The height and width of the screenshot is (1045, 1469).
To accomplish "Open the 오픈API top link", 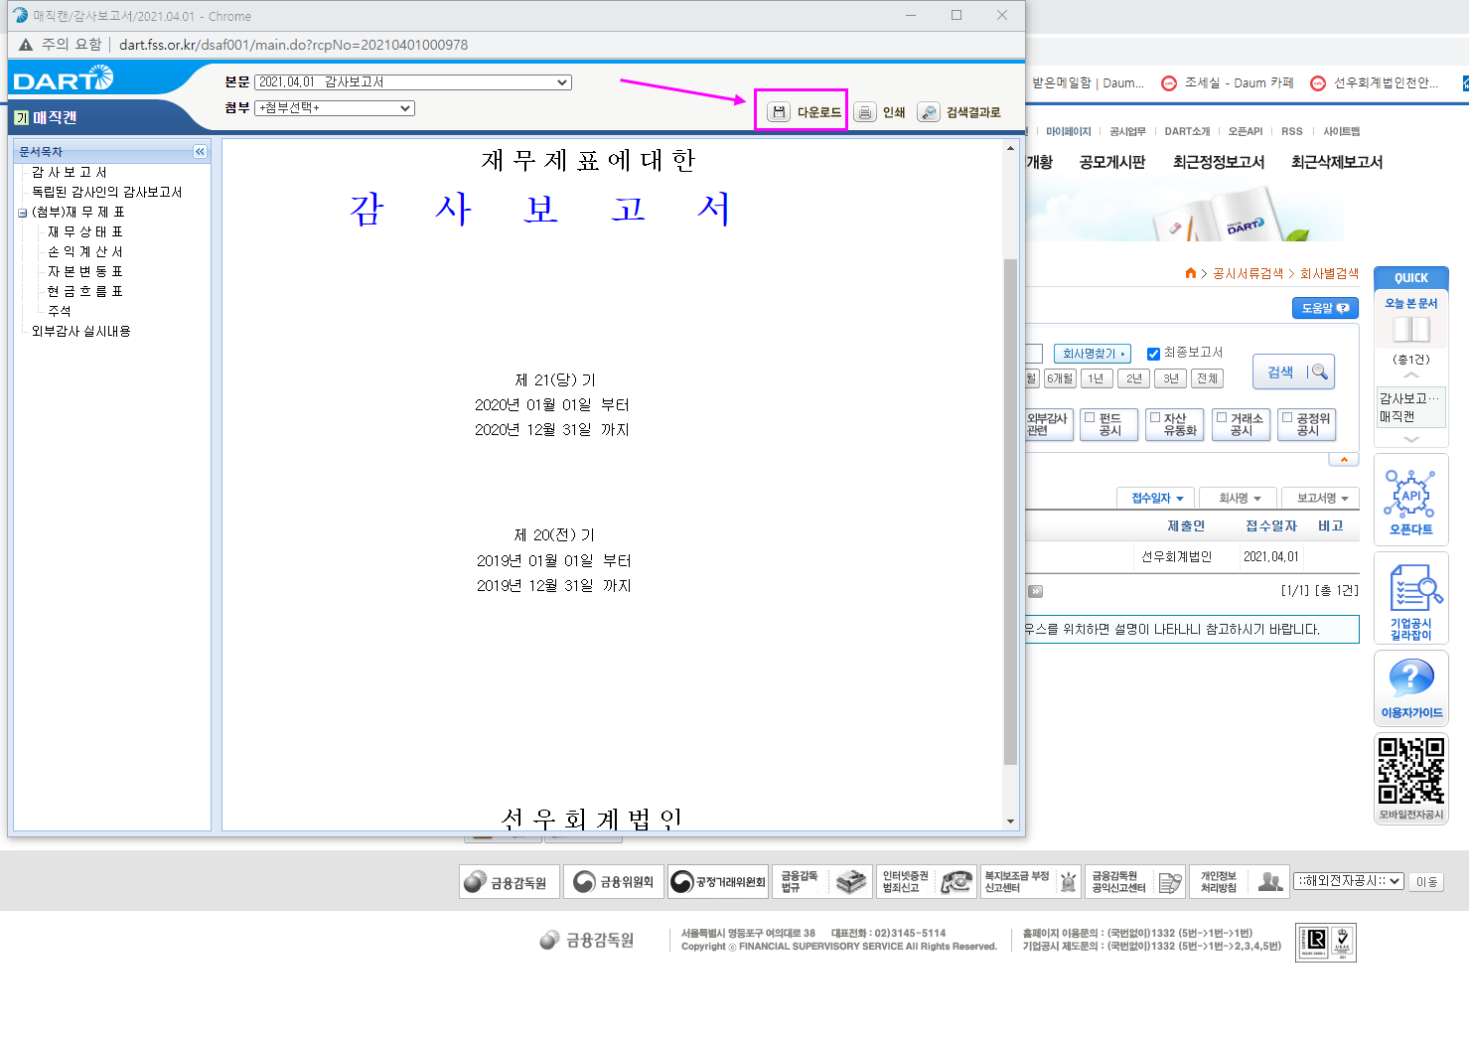I will (x=1246, y=131).
